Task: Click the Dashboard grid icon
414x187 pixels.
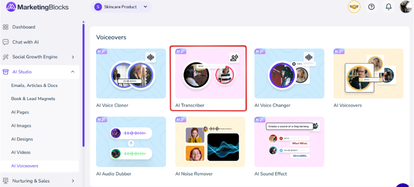Action: pos(6,27)
